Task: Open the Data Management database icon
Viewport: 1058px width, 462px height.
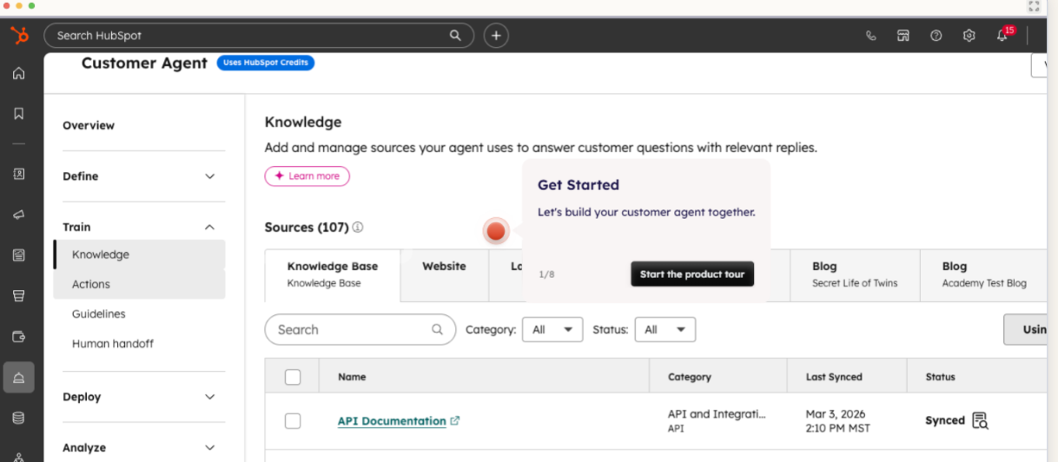Action: tap(19, 418)
